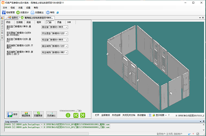Viewport: 206px width, 136px height.
Task: Click the printer 方案输出 toolbar icon
Action: pos(32,12)
